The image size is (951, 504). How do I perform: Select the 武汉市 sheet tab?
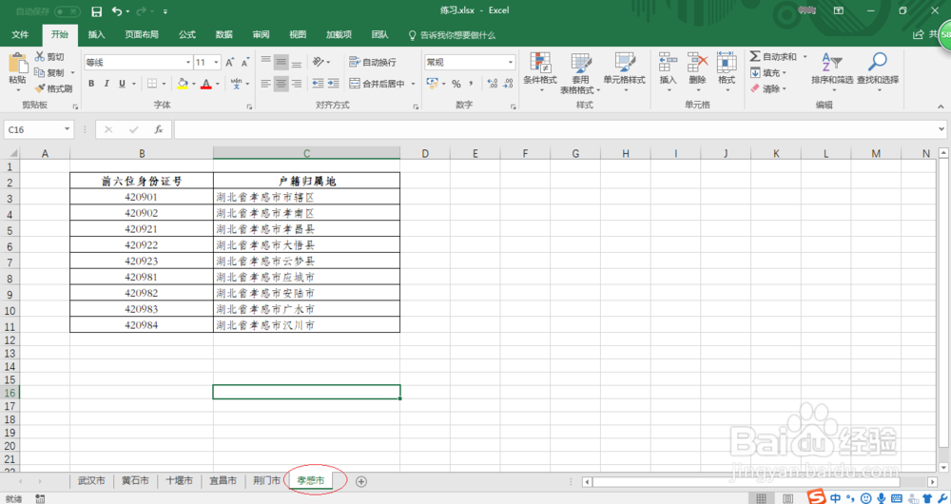91,481
